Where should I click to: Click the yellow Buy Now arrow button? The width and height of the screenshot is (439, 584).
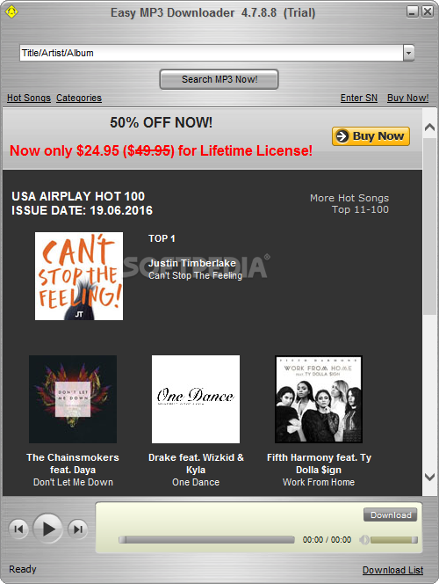coord(371,136)
